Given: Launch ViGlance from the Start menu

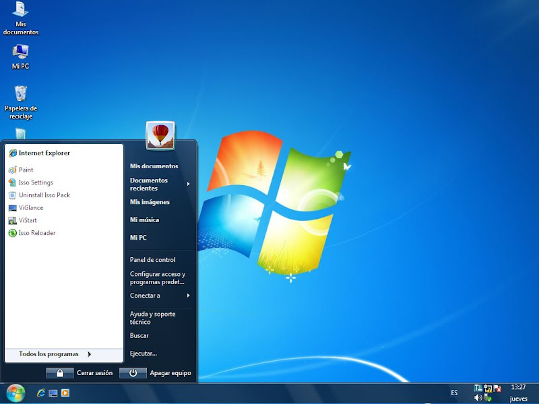Looking at the screenshot, I should 26,208.
